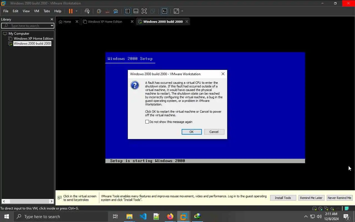Close the Windows XP Home Edition tab
Image resolution: width=355 pixels, height=222 pixels.
click(x=132, y=22)
